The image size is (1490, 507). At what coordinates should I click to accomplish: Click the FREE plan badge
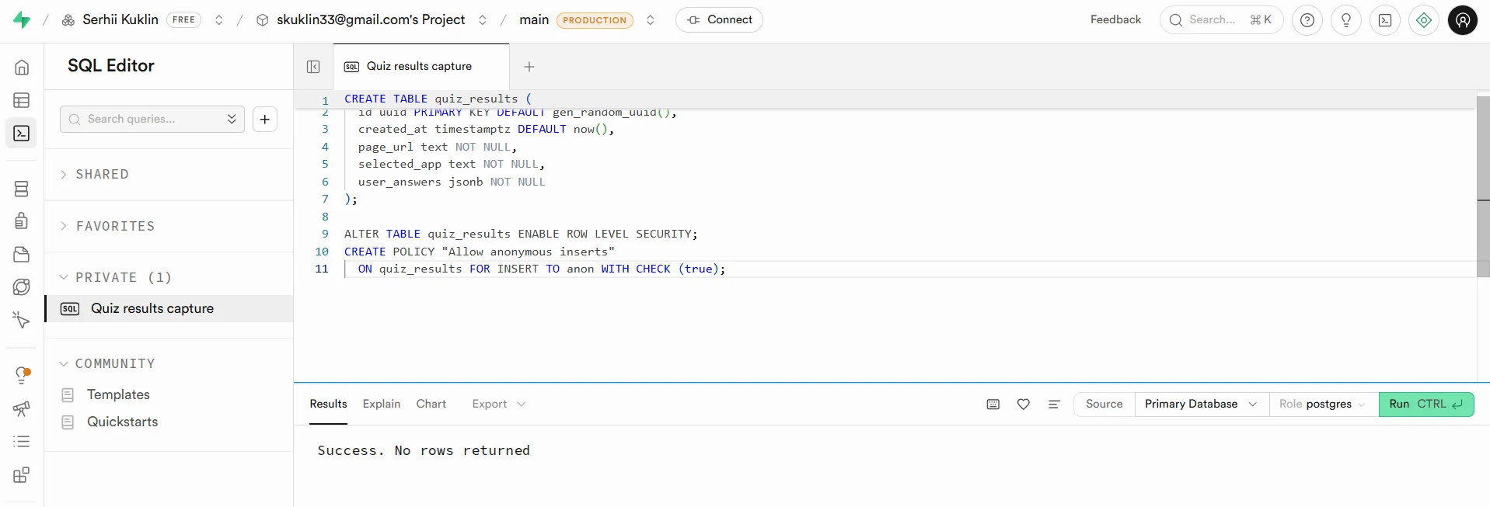[184, 20]
